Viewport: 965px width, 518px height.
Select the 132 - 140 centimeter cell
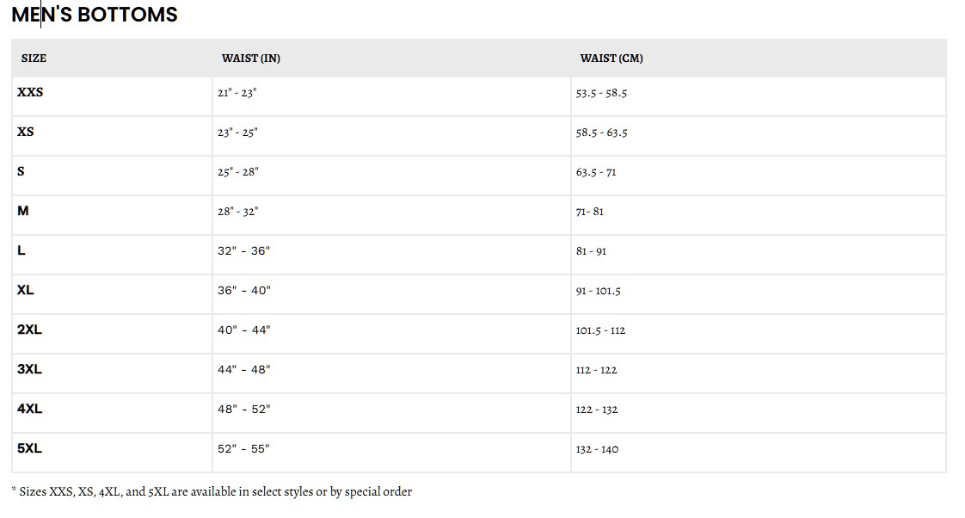coord(597,449)
